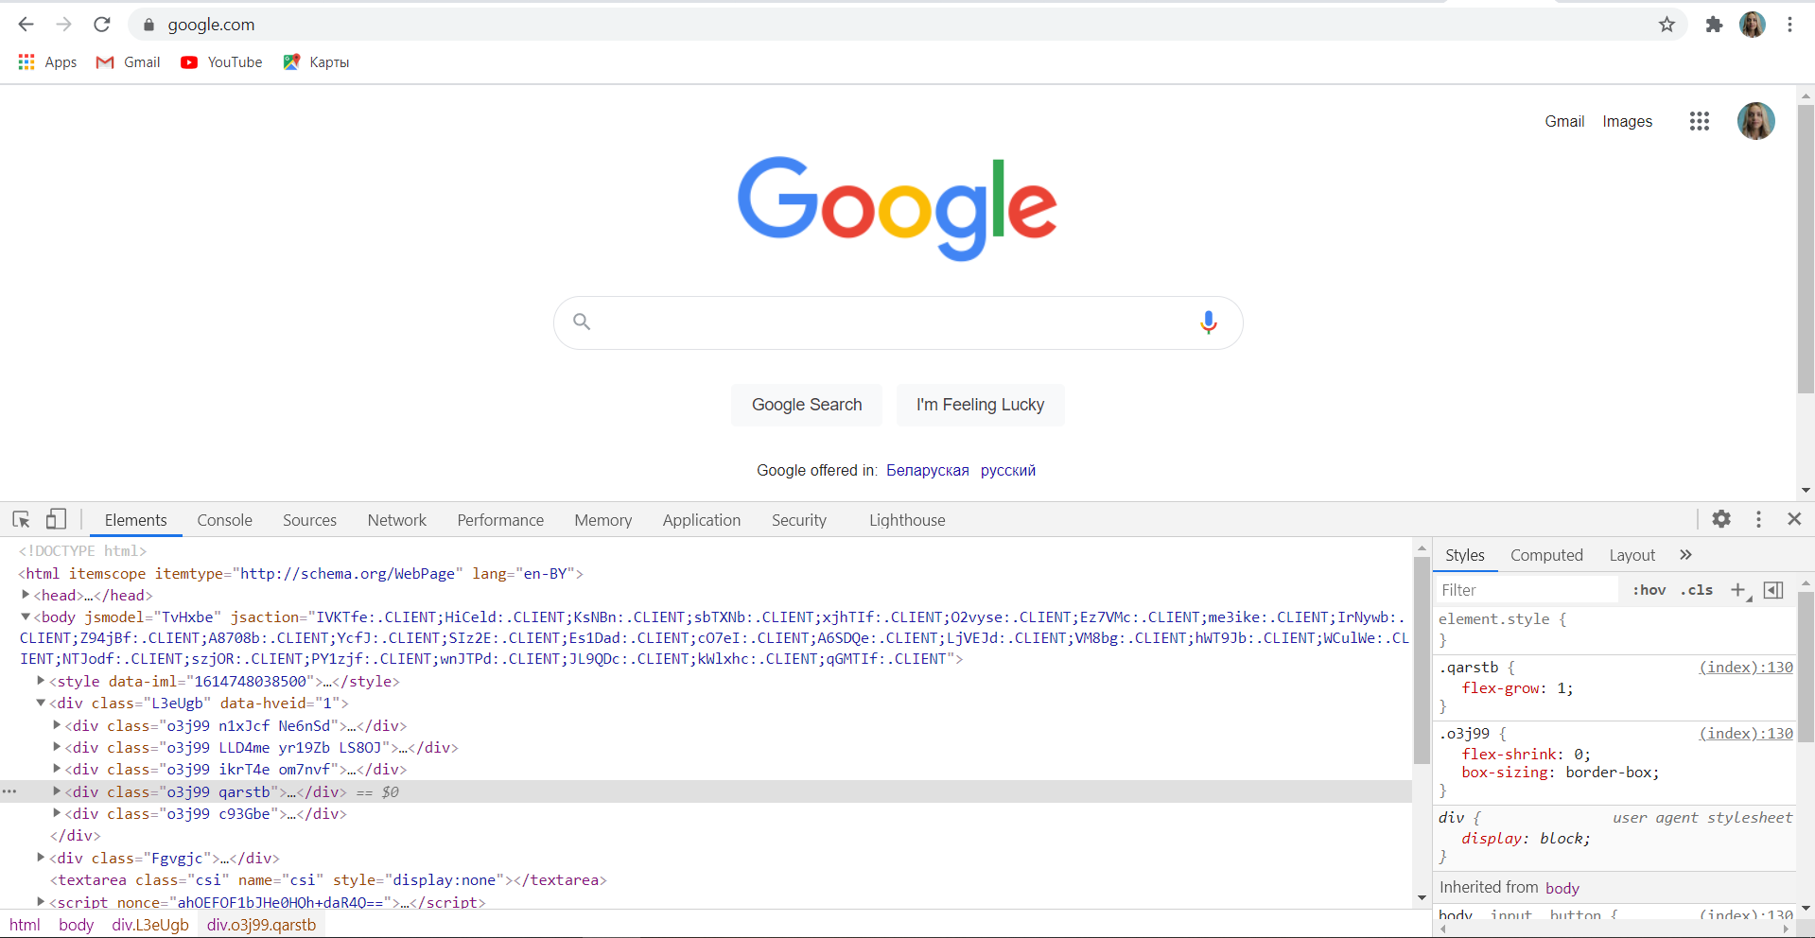
Task: Start voice search with the microphone icon
Action: [x=1209, y=322]
